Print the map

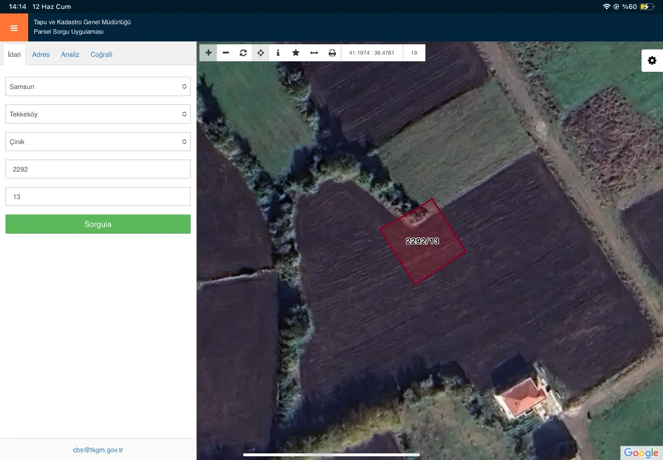[x=332, y=52]
